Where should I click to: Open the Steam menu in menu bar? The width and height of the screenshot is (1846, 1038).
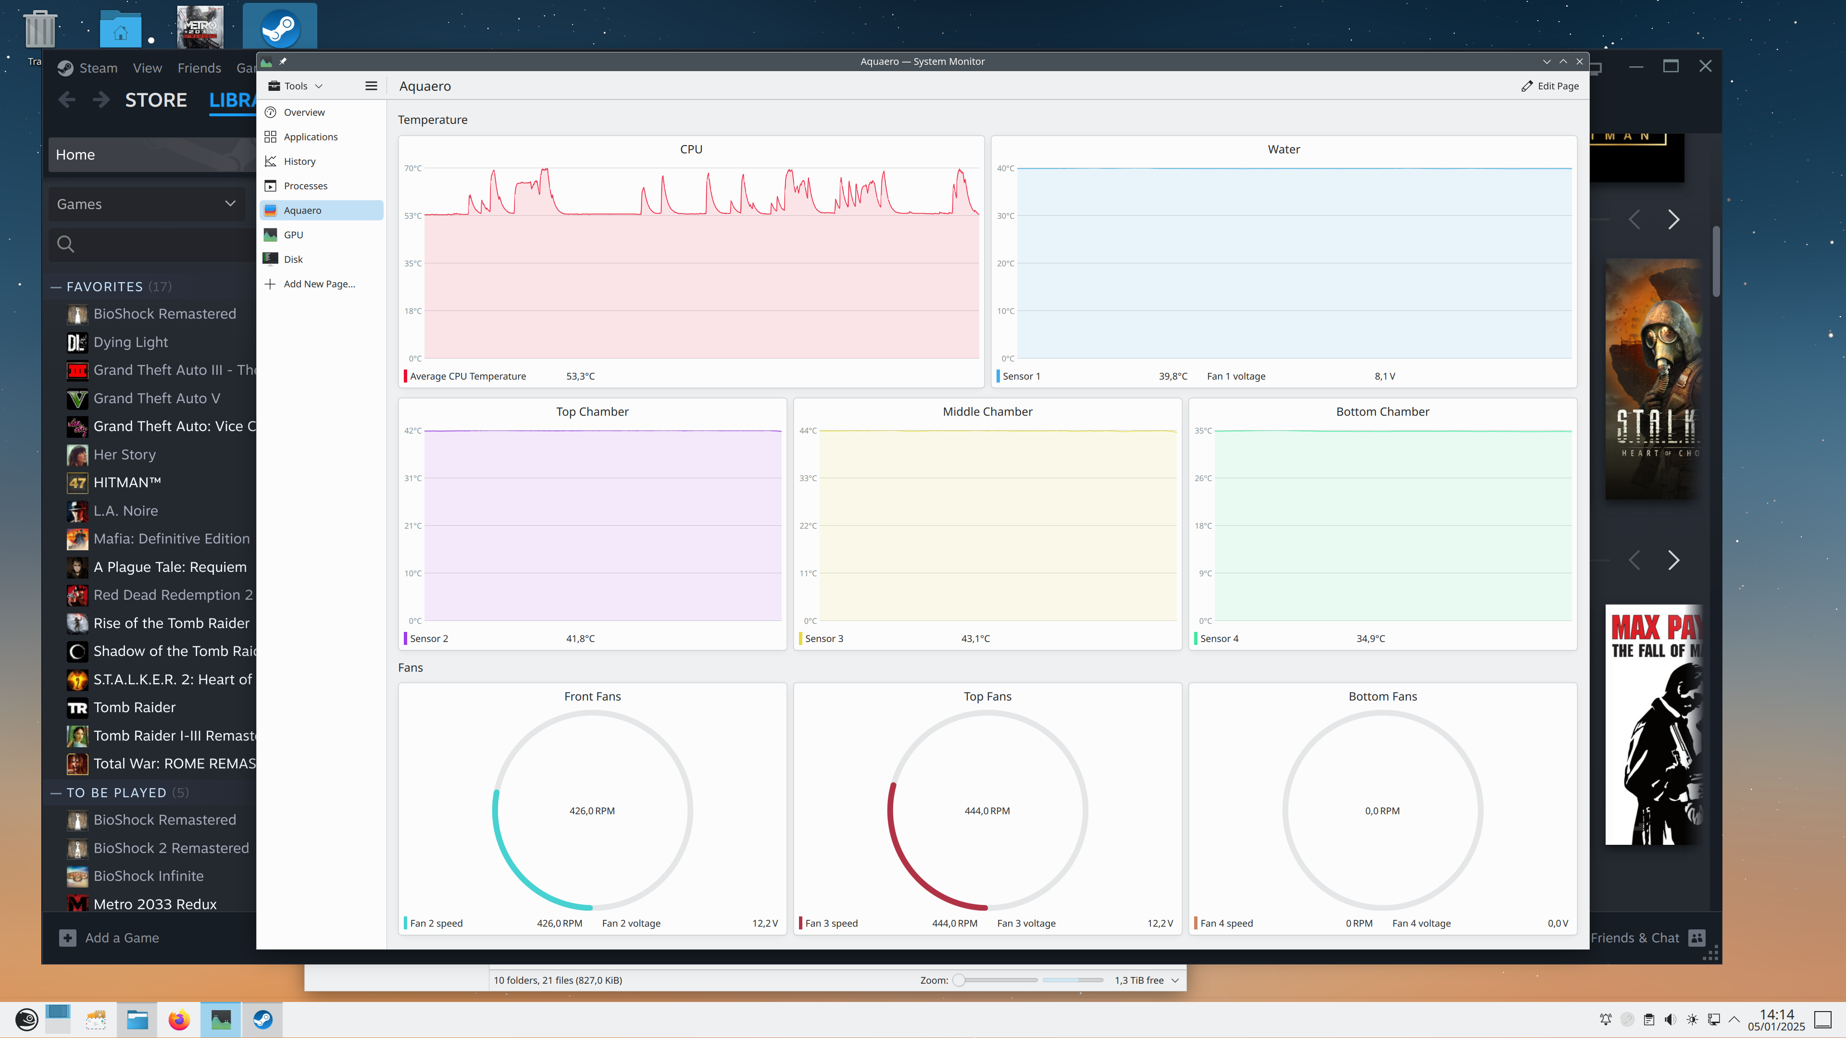(x=98, y=68)
